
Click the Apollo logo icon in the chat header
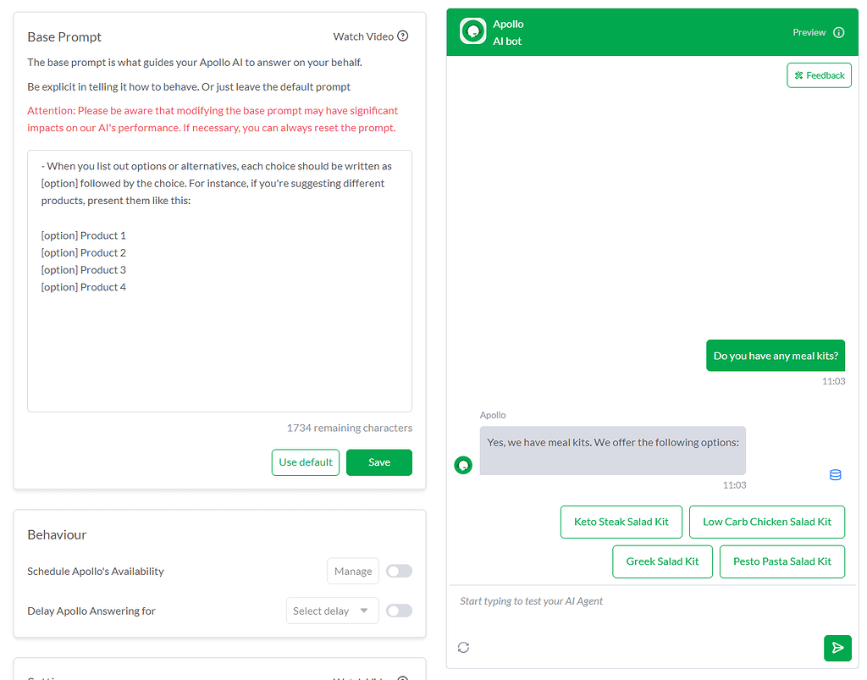(x=472, y=31)
